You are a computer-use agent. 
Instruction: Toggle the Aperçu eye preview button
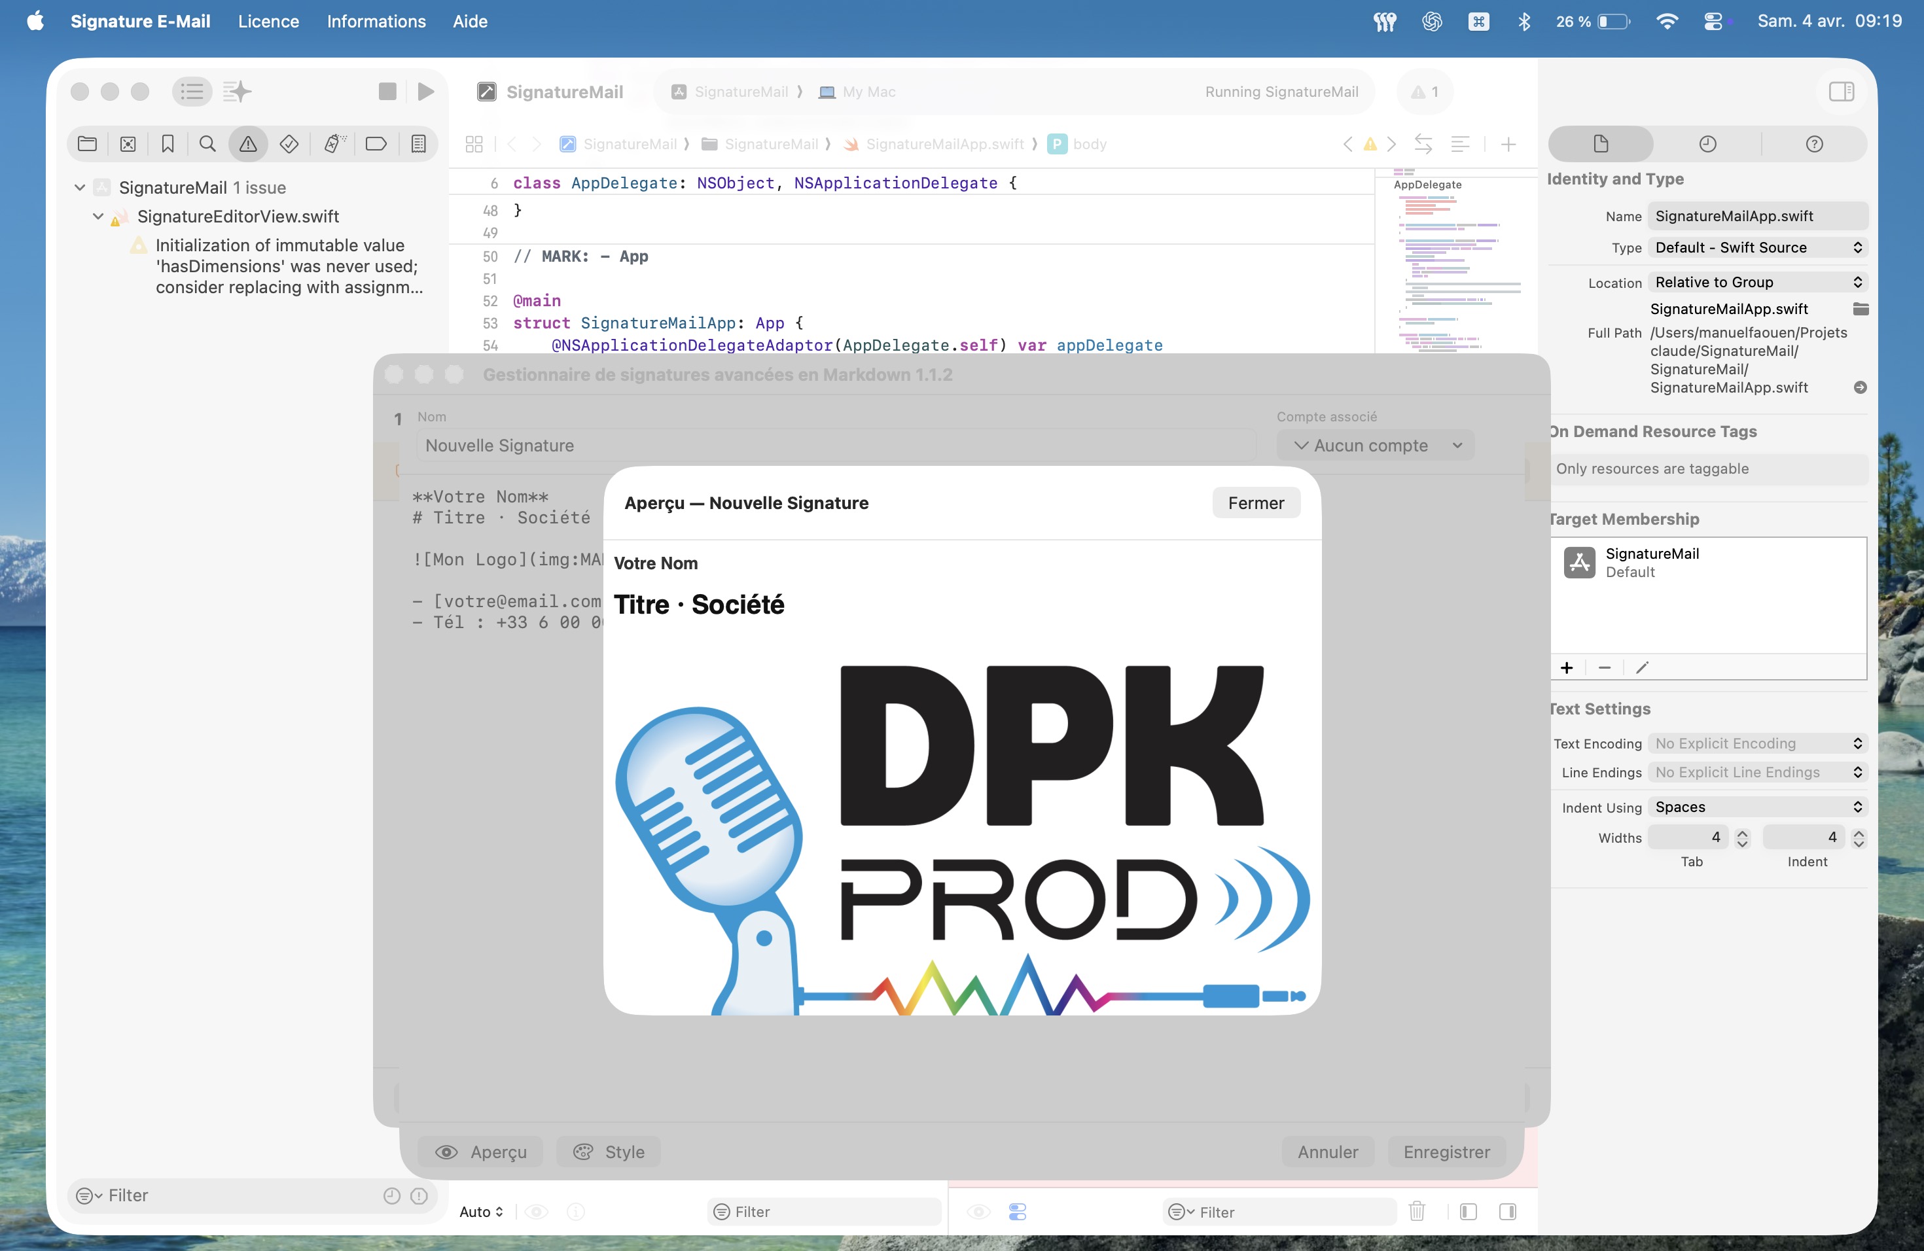click(x=480, y=1152)
